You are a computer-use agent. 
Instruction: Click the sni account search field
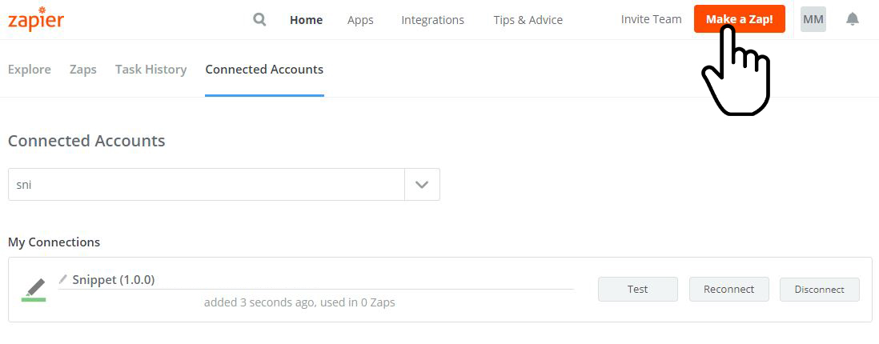pyautogui.click(x=207, y=184)
